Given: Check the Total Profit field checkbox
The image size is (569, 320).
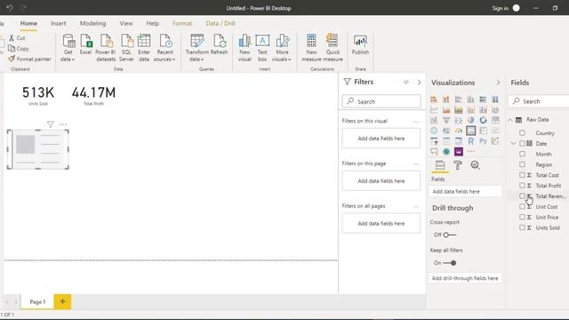Looking at the screenshot, I should [x=522, y=186].
